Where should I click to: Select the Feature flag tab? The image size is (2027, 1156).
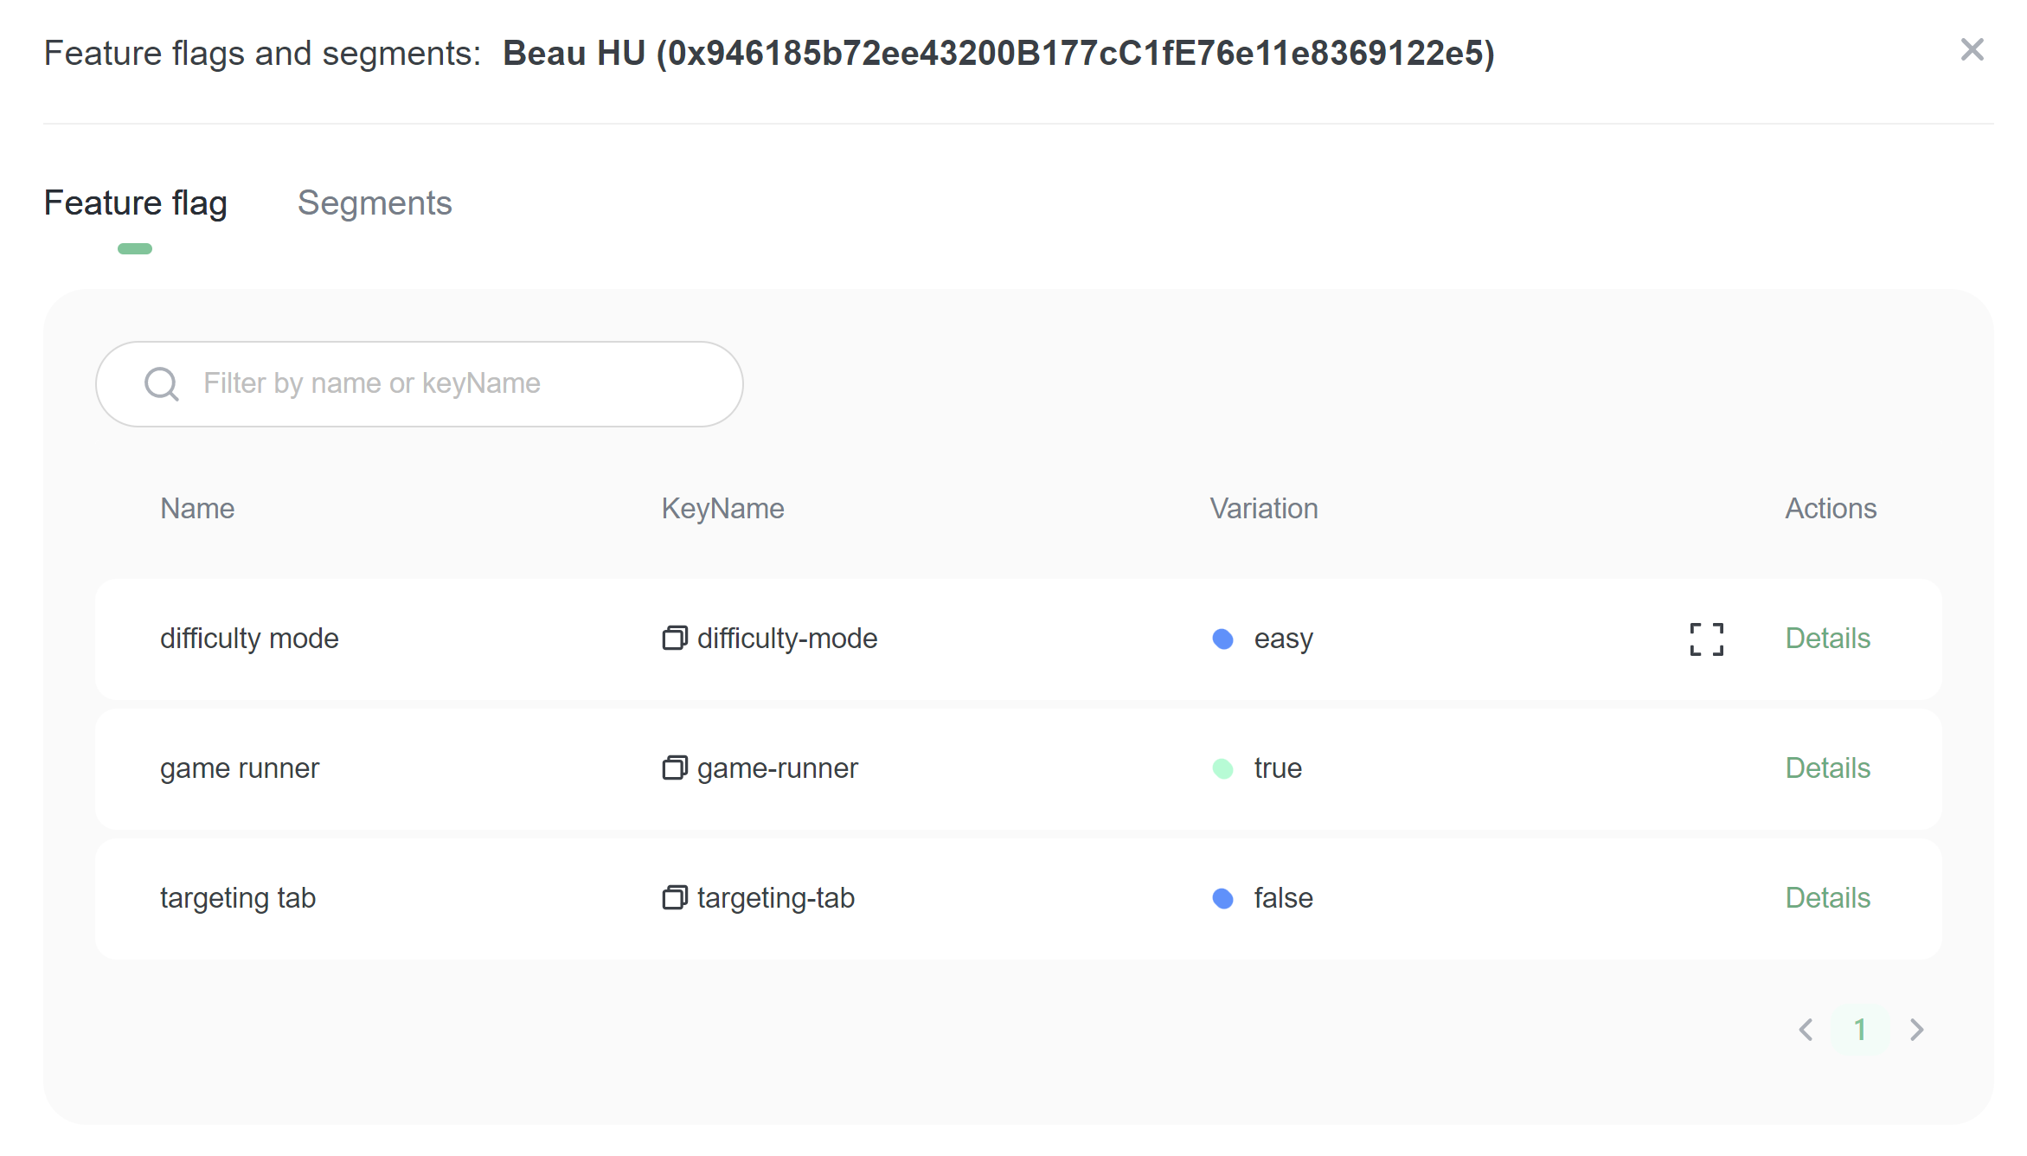pyautogui.click(x=136, y=203)
